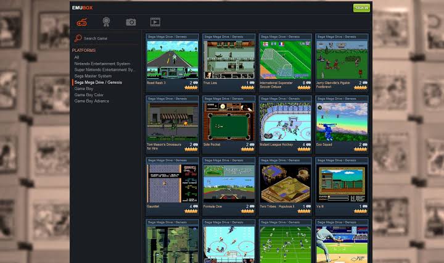Click the player-count controller icon for Ys III

(364, 206)
